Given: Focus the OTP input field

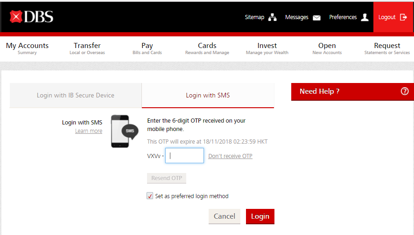Looking at the screenshot, I should pyautogui.click(x=184, y=156).
